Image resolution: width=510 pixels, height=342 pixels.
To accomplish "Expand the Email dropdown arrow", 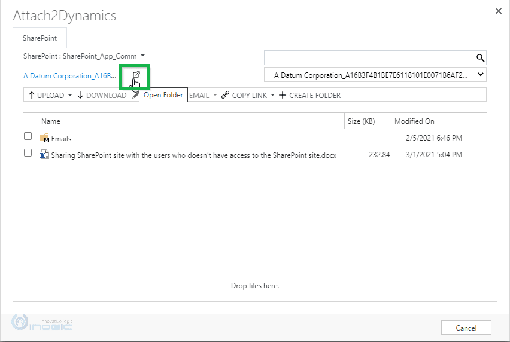I will pos(215,95).
